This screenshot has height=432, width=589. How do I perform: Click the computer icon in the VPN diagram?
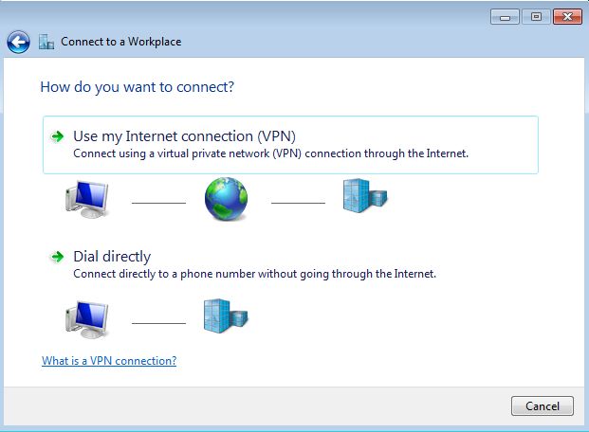pos(87,199)
